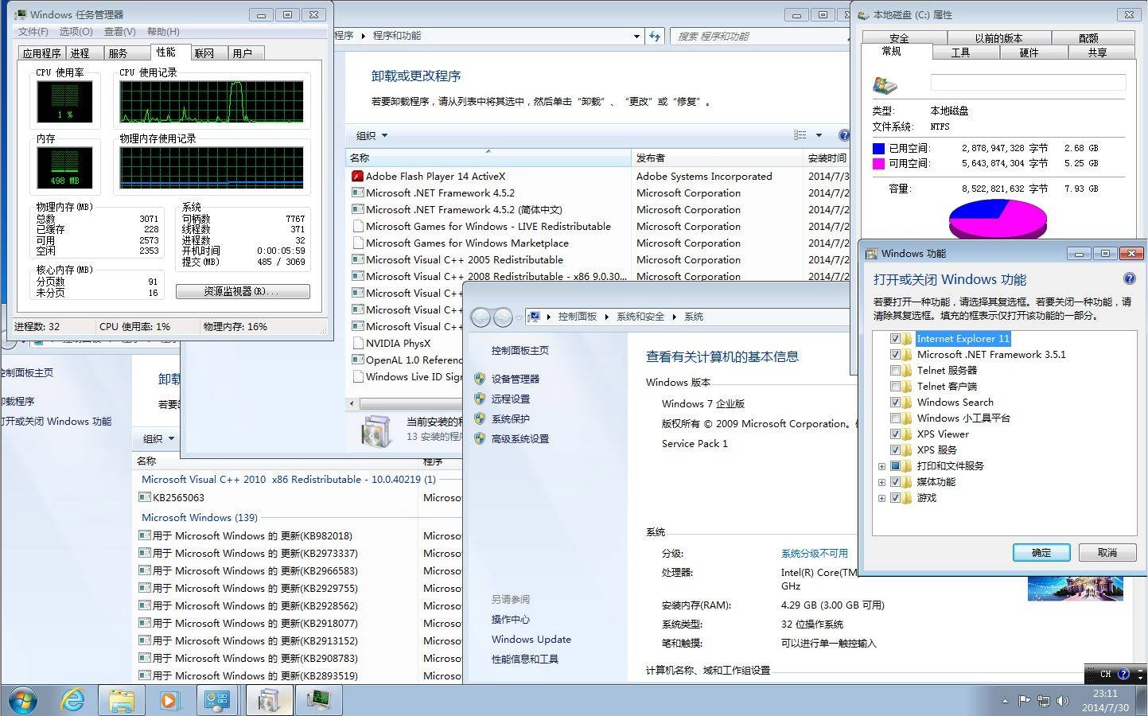Viewport: 1148px width, 716px height.
Task: Open view options dropdown arrow beside view icon
Action: point(819,135)
